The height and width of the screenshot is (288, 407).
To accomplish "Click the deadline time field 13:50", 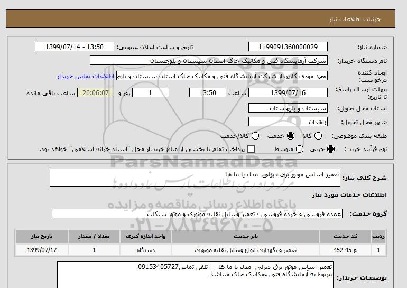I will 208,92.
